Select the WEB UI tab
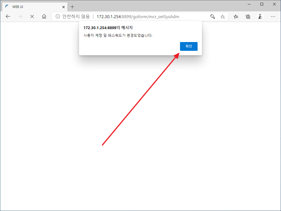 tap(35, 7)
